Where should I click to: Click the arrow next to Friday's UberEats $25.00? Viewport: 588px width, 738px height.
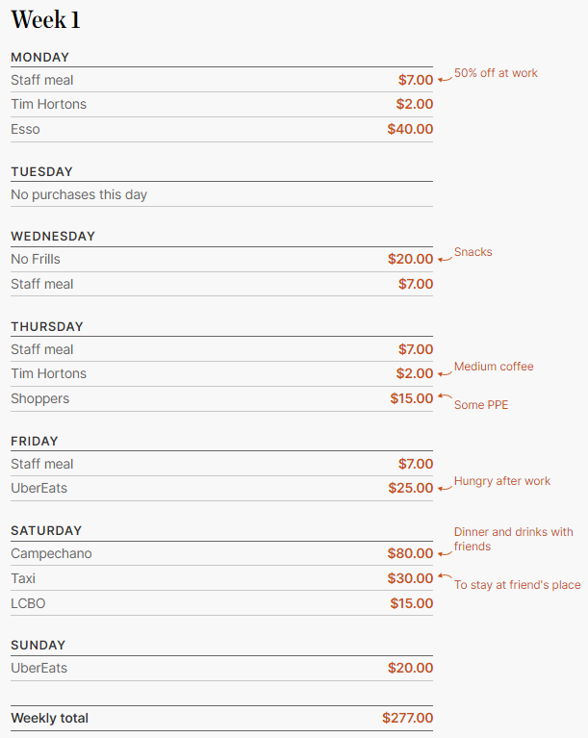tap(444, 486)
